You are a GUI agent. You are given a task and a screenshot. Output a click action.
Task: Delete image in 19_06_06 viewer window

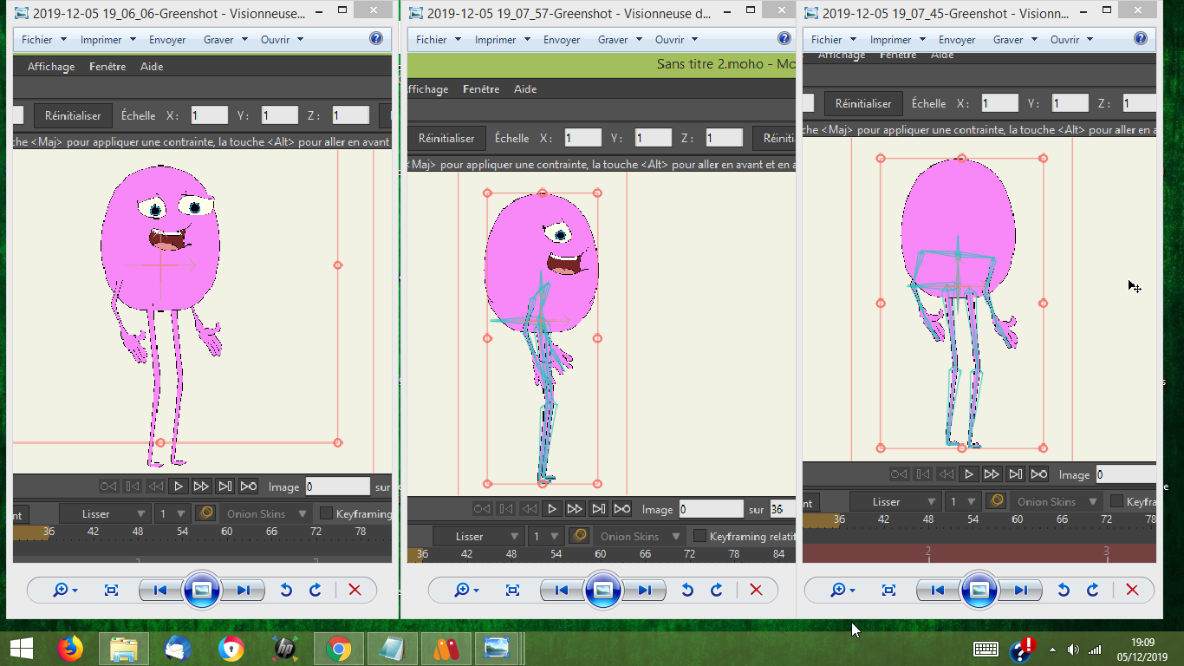354,591
